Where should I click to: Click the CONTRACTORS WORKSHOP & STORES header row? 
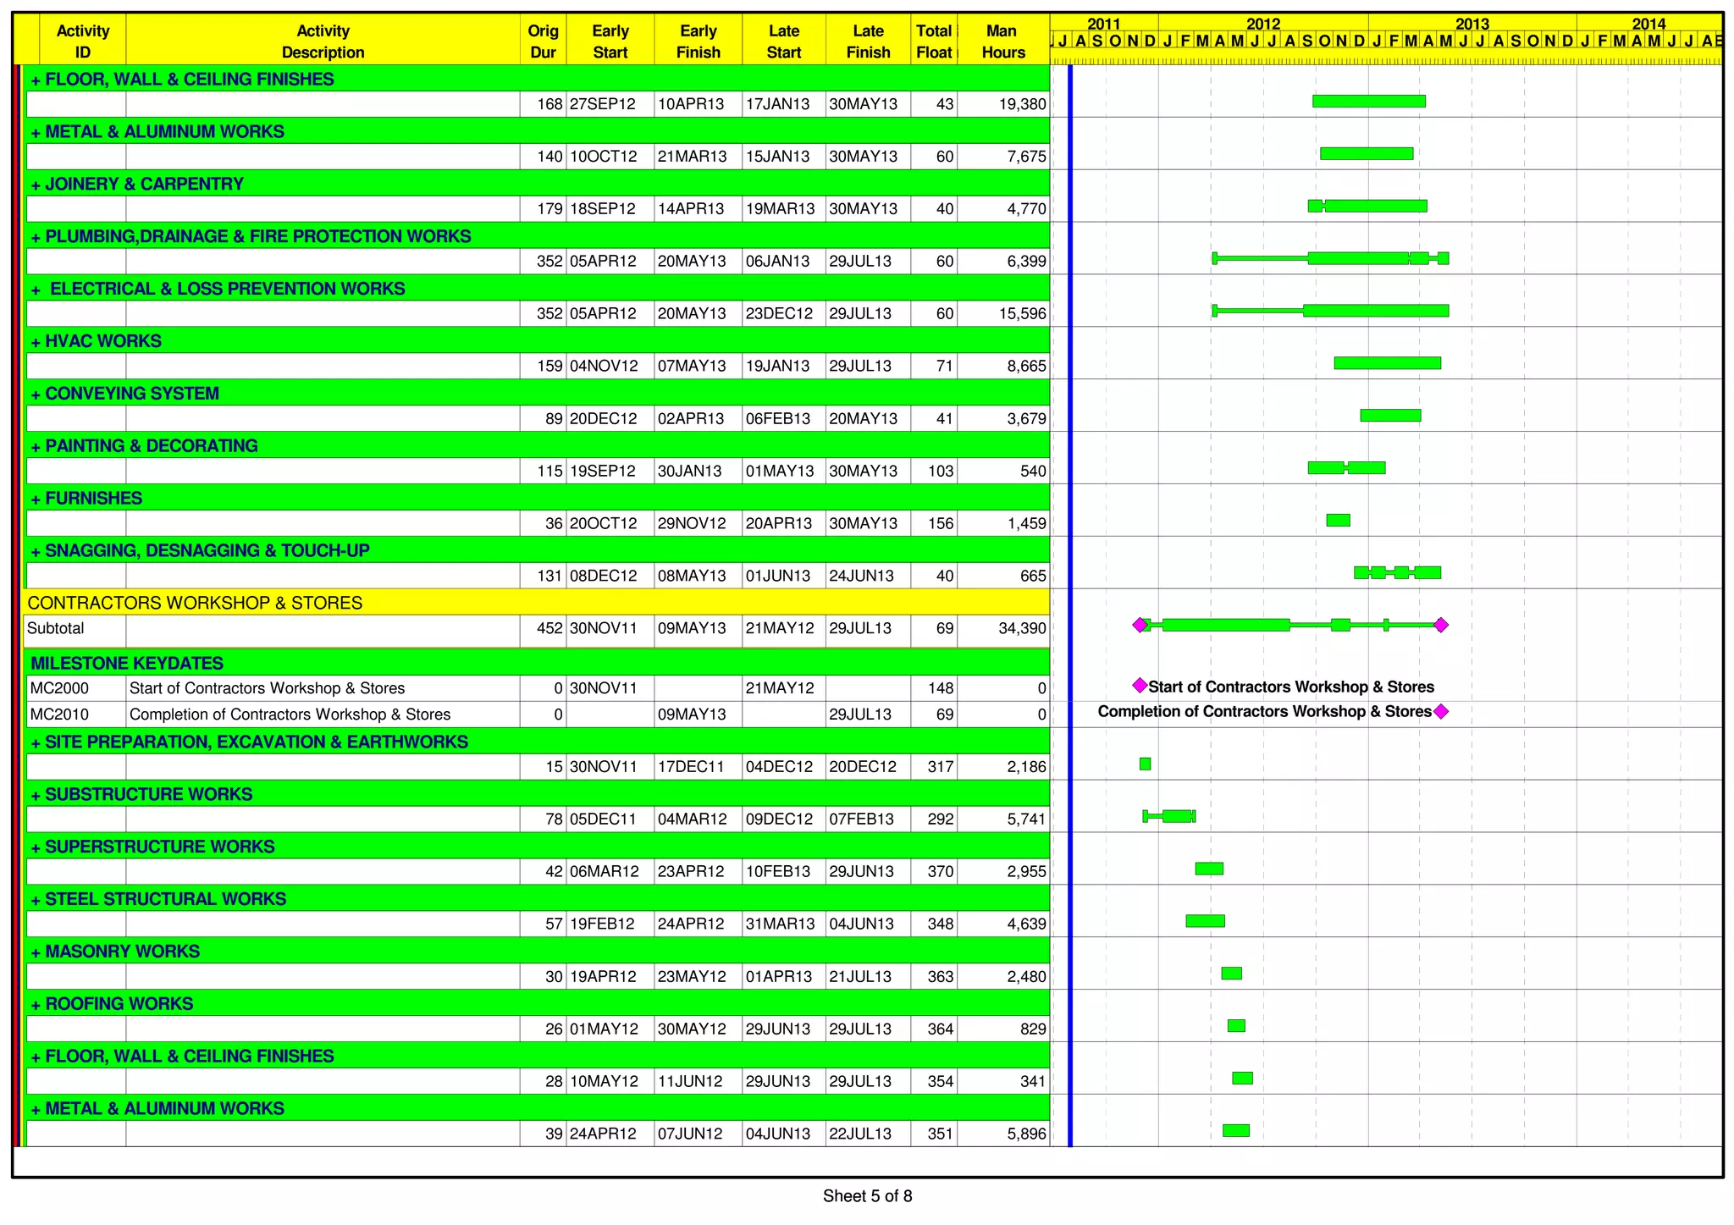click(x=538, y=603)
